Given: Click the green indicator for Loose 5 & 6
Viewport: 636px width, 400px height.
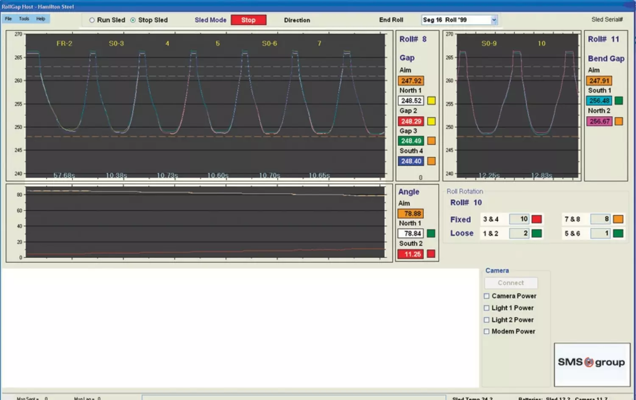Looking at the screenshot, I should tap(618, 233).
